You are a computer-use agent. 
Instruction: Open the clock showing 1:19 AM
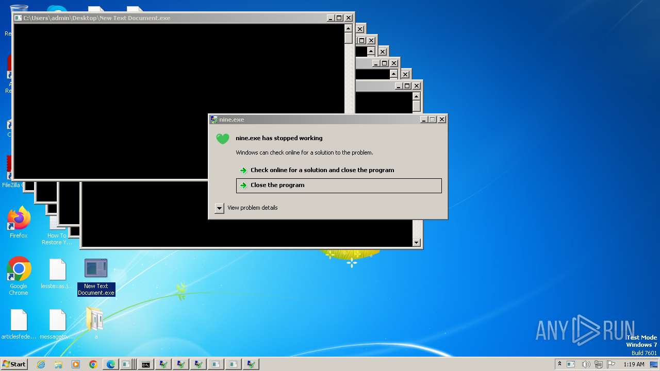634,364
